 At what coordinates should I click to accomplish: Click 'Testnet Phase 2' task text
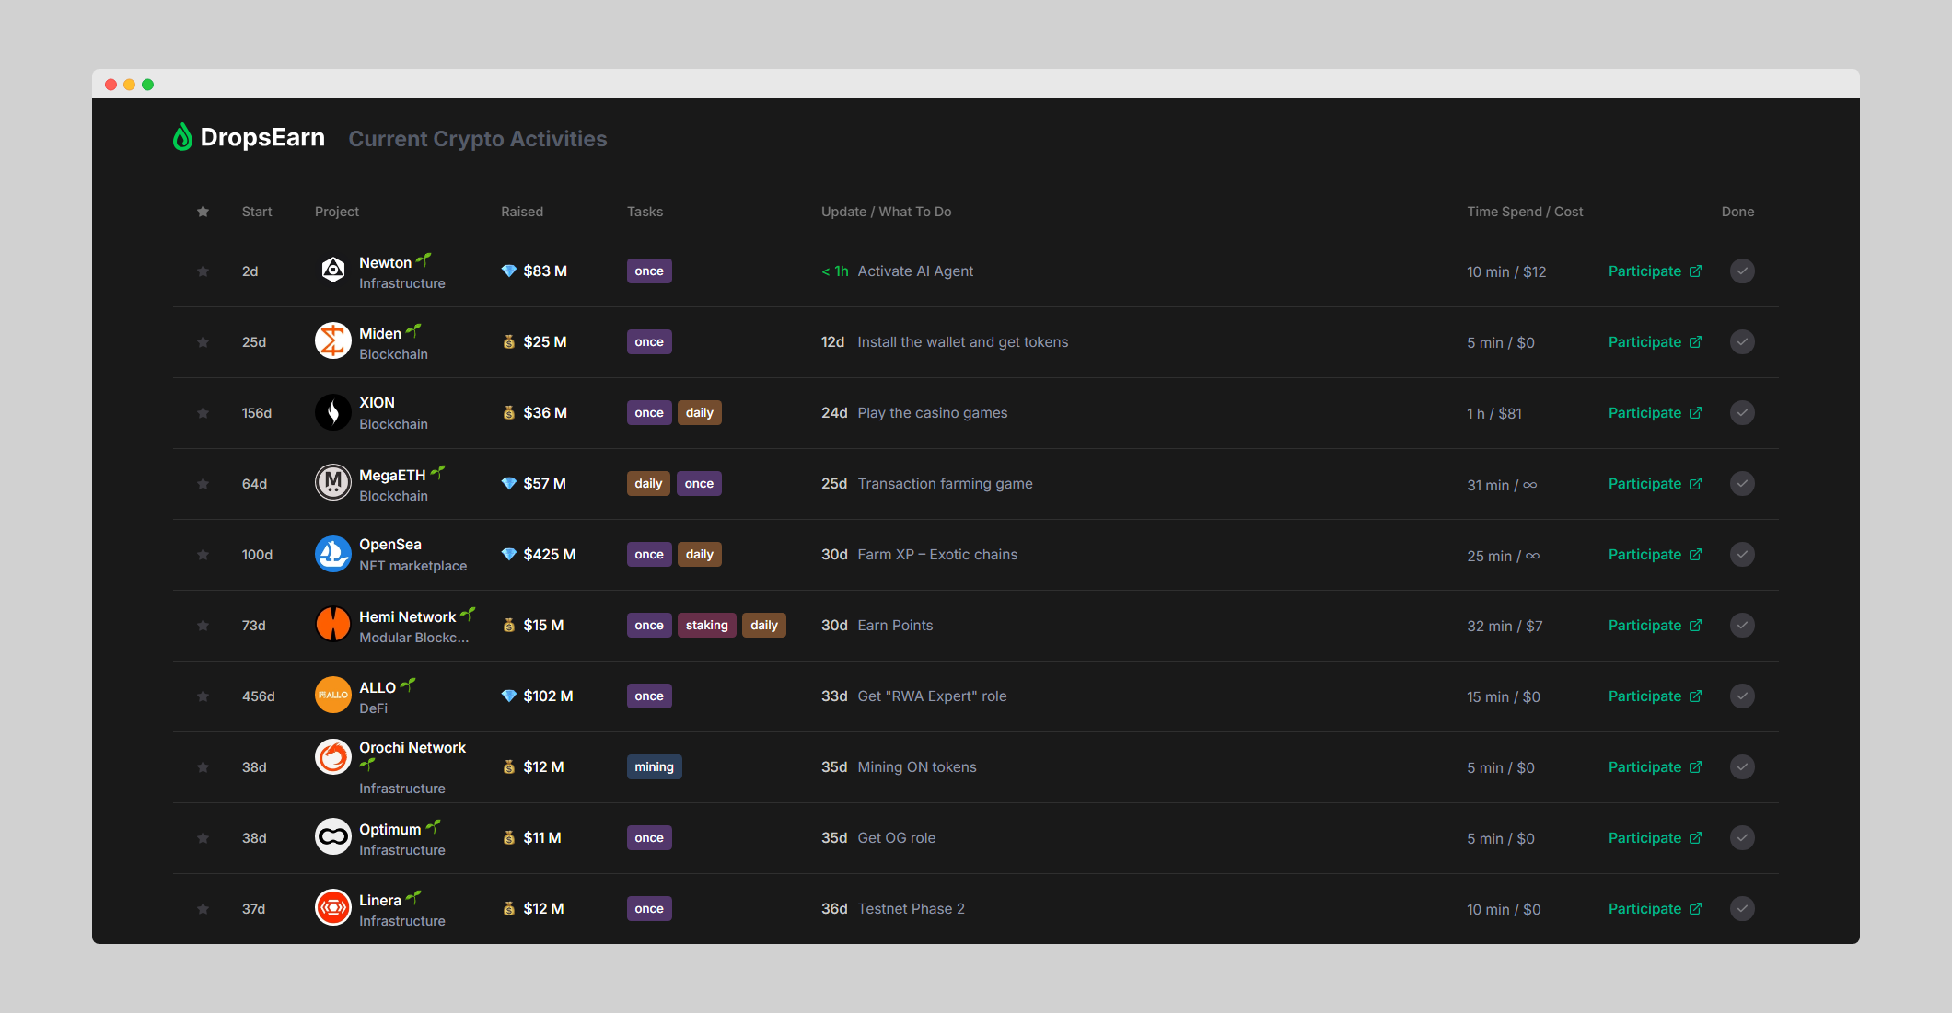pyautogui.click(x=911, y=909)
